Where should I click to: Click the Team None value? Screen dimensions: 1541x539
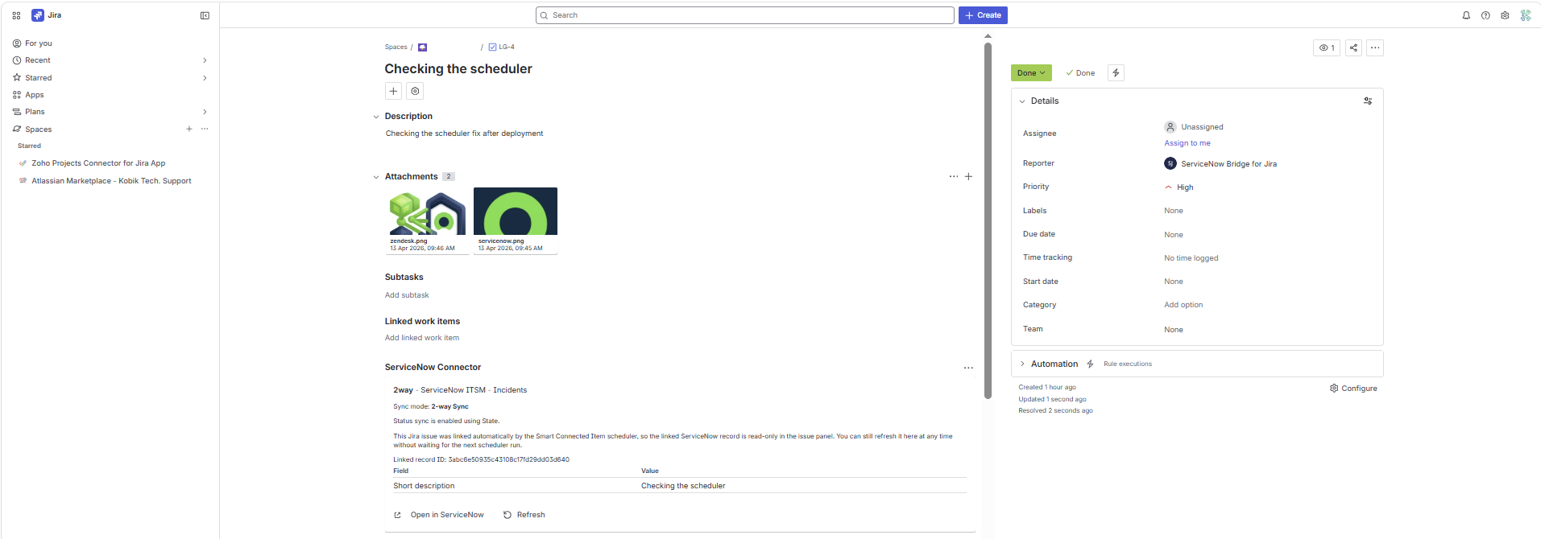[x=1174, y=330]
